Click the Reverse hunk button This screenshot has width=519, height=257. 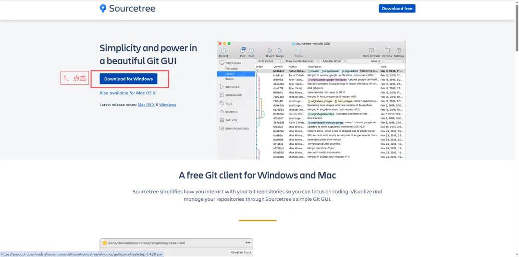(x=241, y=252)
